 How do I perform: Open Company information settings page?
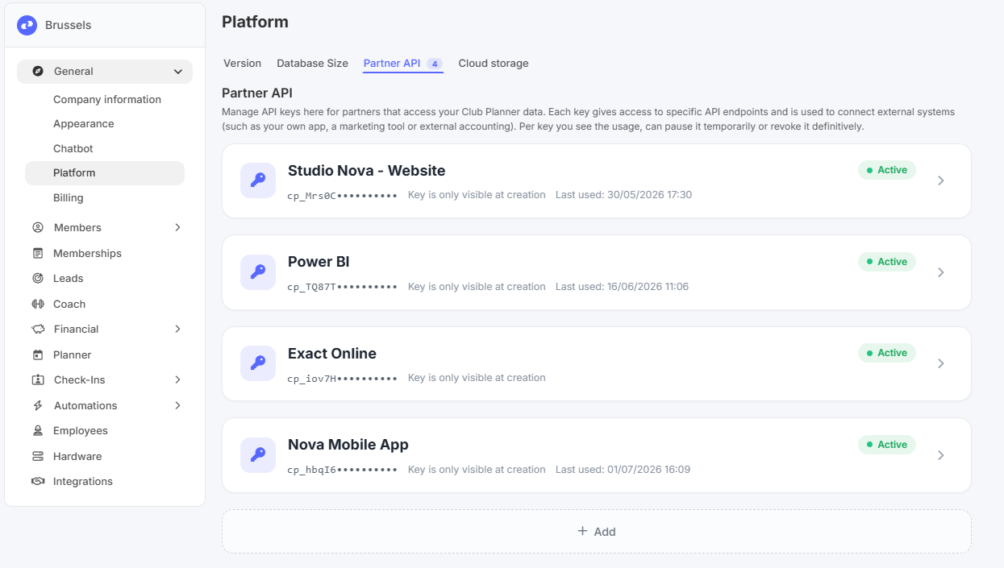[x=107, y=99]
